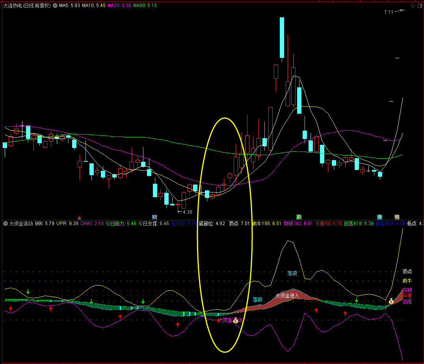This screenshot has height=364, width=424.
Task: Click the 疯牛198: 6.51 value
Action: click(x=267, y=224)
